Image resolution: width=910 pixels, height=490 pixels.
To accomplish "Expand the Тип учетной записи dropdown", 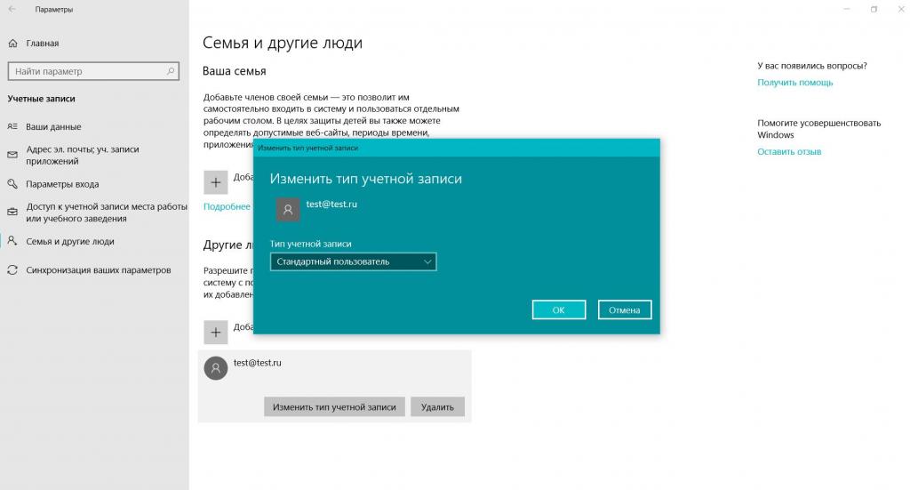I will click(x=353, y=261).
